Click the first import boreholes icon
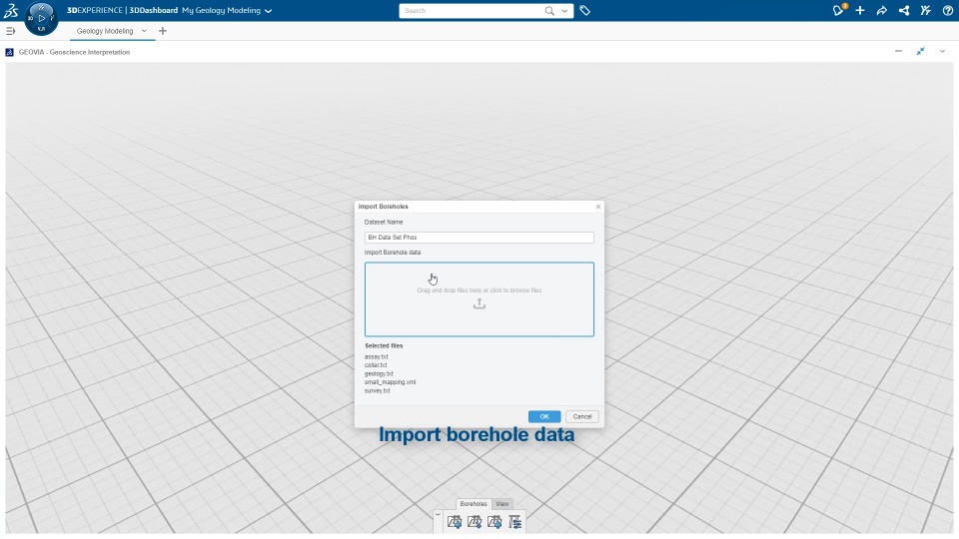The image size is (959, 539). (455, 522)
